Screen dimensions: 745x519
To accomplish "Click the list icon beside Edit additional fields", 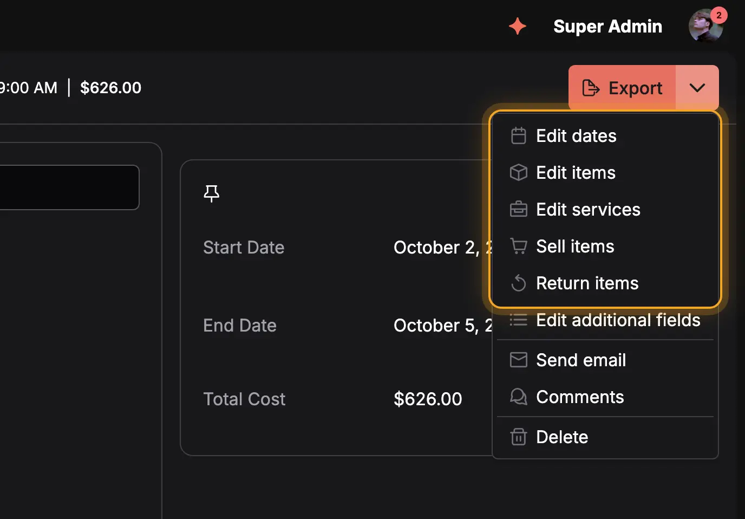I will tap(519, 320).
